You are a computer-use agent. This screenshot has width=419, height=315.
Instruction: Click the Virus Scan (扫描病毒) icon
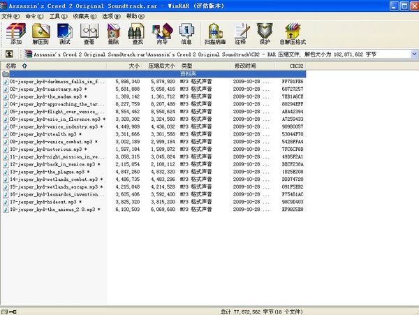coord(215,34)
